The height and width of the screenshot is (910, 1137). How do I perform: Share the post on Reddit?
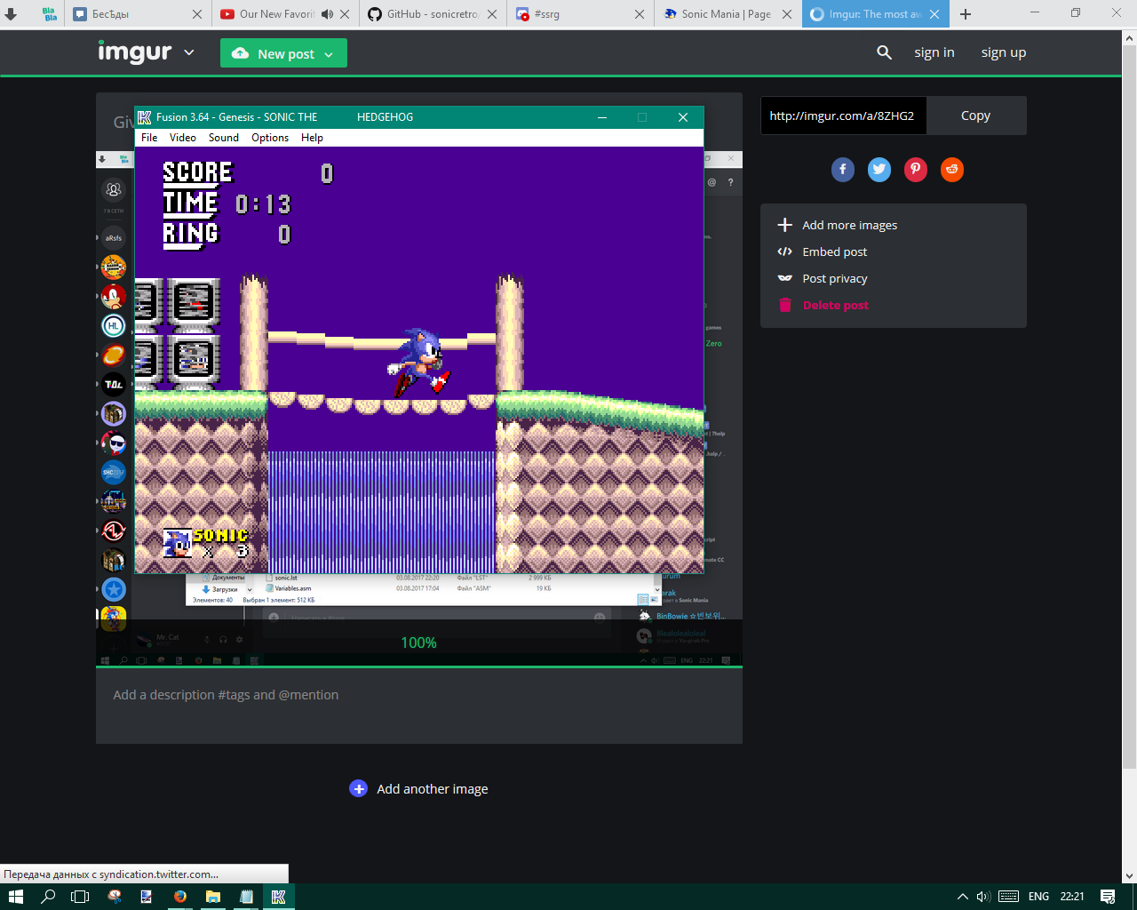pyautogui.click(x=952, y=170)
